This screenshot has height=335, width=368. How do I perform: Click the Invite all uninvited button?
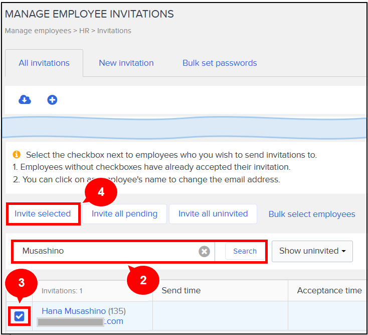(213, 214)
